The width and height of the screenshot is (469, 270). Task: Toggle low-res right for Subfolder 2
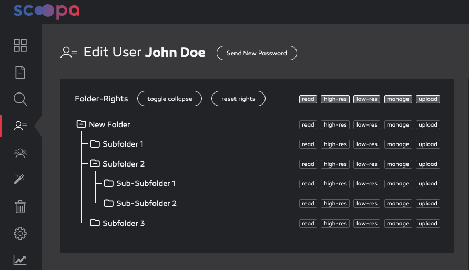pyautogui.click(x=366, y=164)
